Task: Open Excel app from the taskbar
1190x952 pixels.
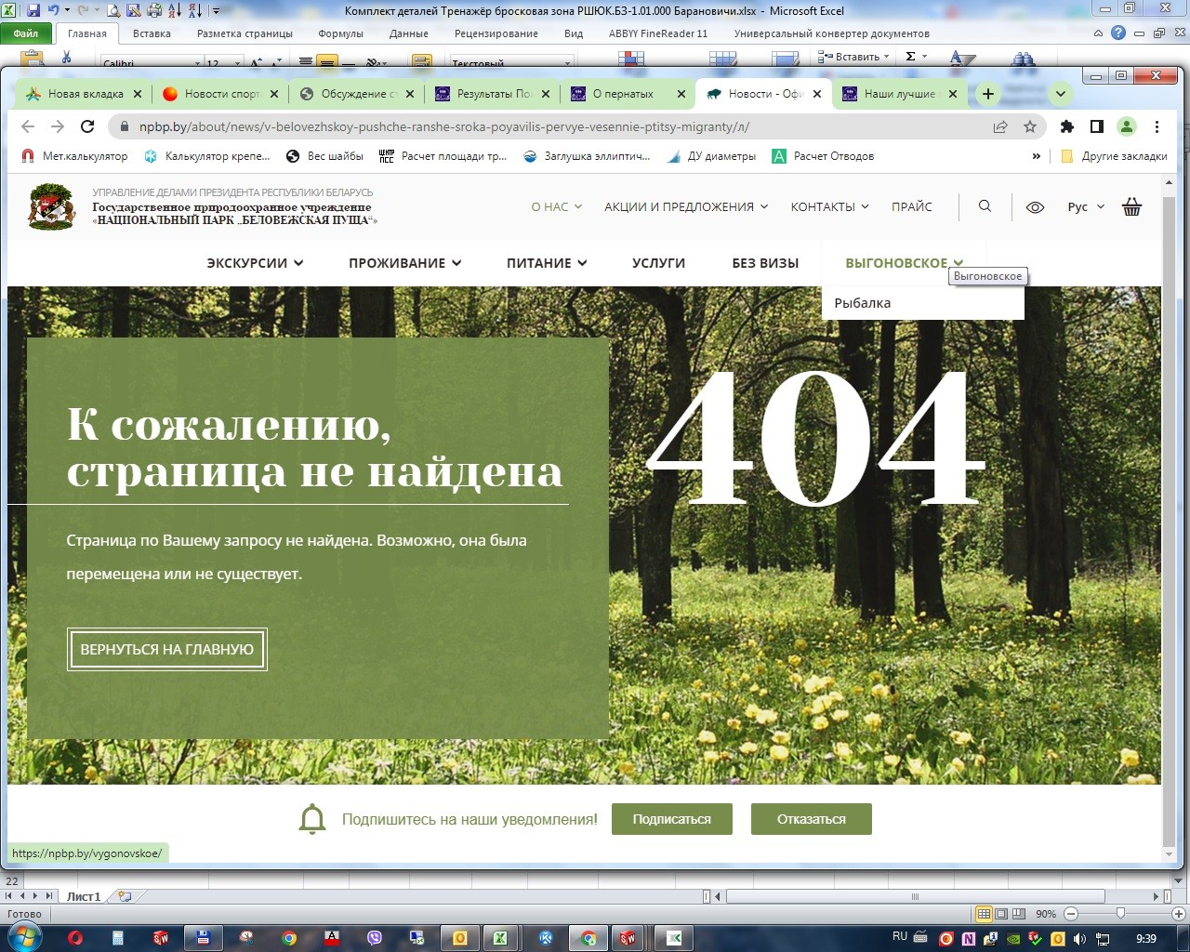Action: tap(499, 938)
